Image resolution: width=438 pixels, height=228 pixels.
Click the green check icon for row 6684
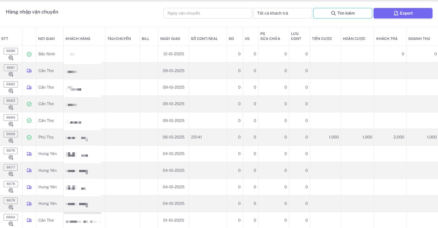[29, 121]
